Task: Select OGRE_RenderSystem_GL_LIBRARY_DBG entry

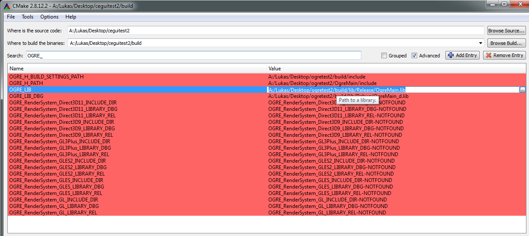Action: (x=54, y=206)
